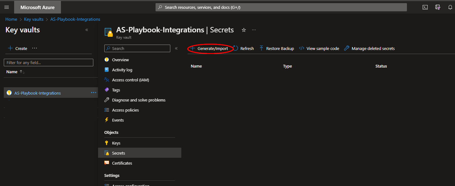Focus the Filter for any field box

tap(48, 63)
